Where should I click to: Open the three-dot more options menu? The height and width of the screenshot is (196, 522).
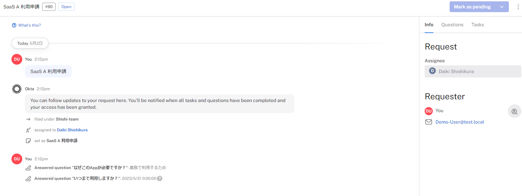coord(518,7)
